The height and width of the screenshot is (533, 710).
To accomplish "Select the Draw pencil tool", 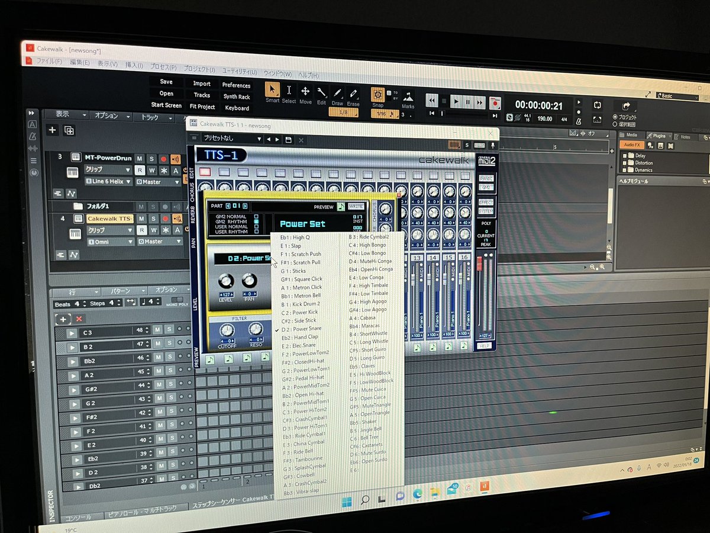I will (337, 93).
